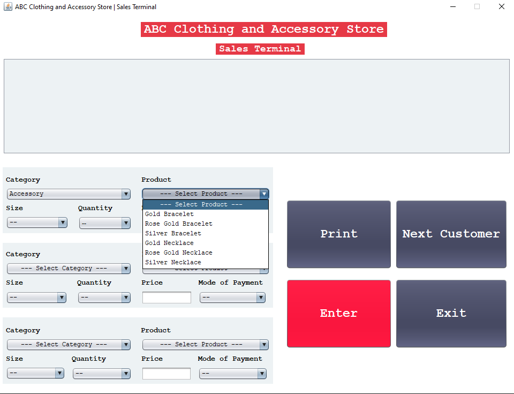514x394 pixels.
Task: Click inside the large receipt display area
Action: tap(256, 106)
